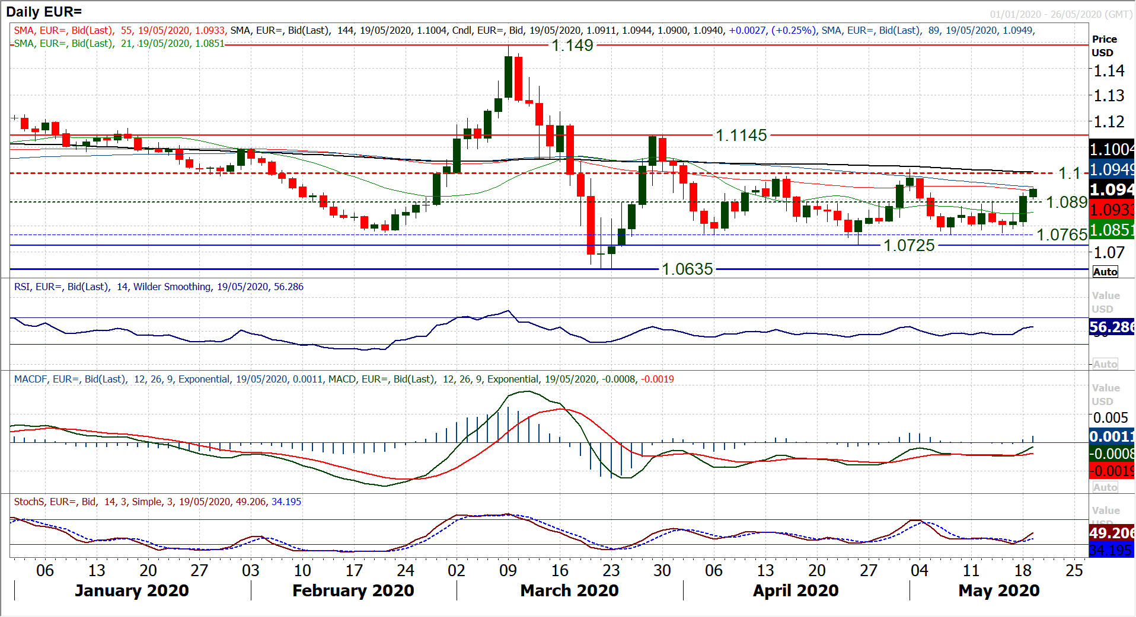Click the red 1.0933 SMA price tag
1136x617 pixels.
coord(1112,210)
